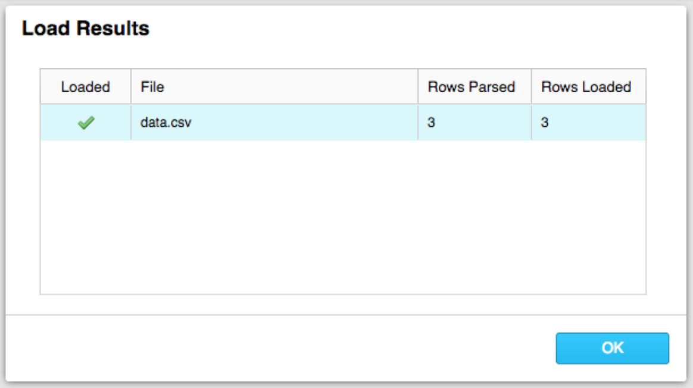Screen dimensions: 693x388
Task: Select the data.csv file name cell
Action: [166, 123]
